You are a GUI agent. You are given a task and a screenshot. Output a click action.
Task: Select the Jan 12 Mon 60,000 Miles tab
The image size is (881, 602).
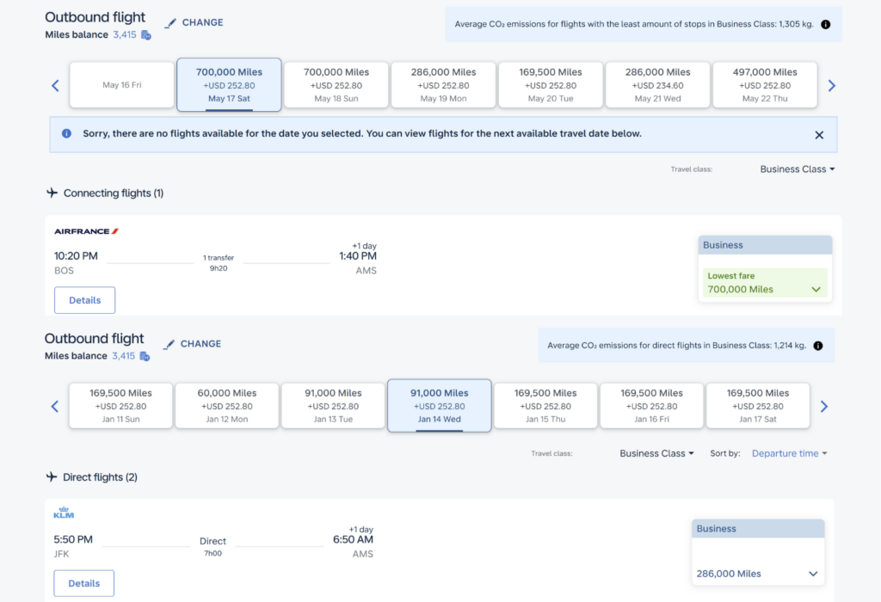click(227, 405)
